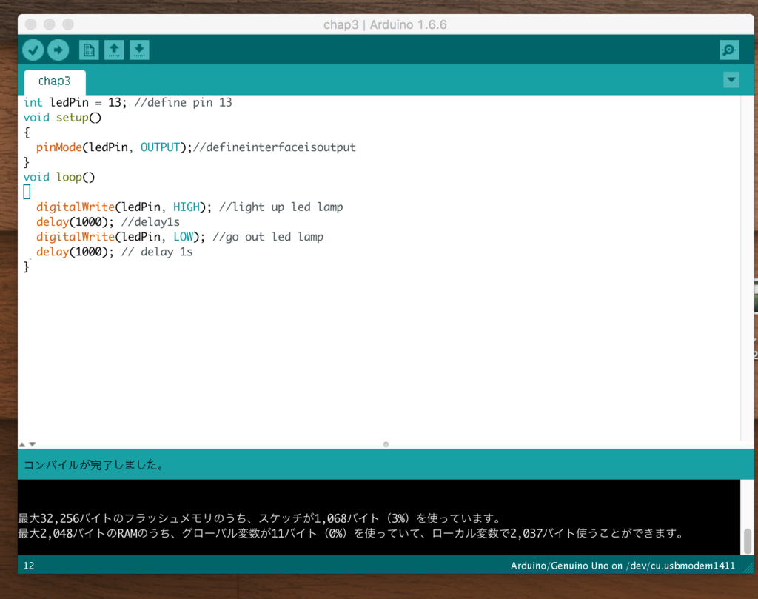Click the console vertical scrollbar thumb
Viewport: 758px width, 599px height.
pyautogui.click(x=748, y=541)
